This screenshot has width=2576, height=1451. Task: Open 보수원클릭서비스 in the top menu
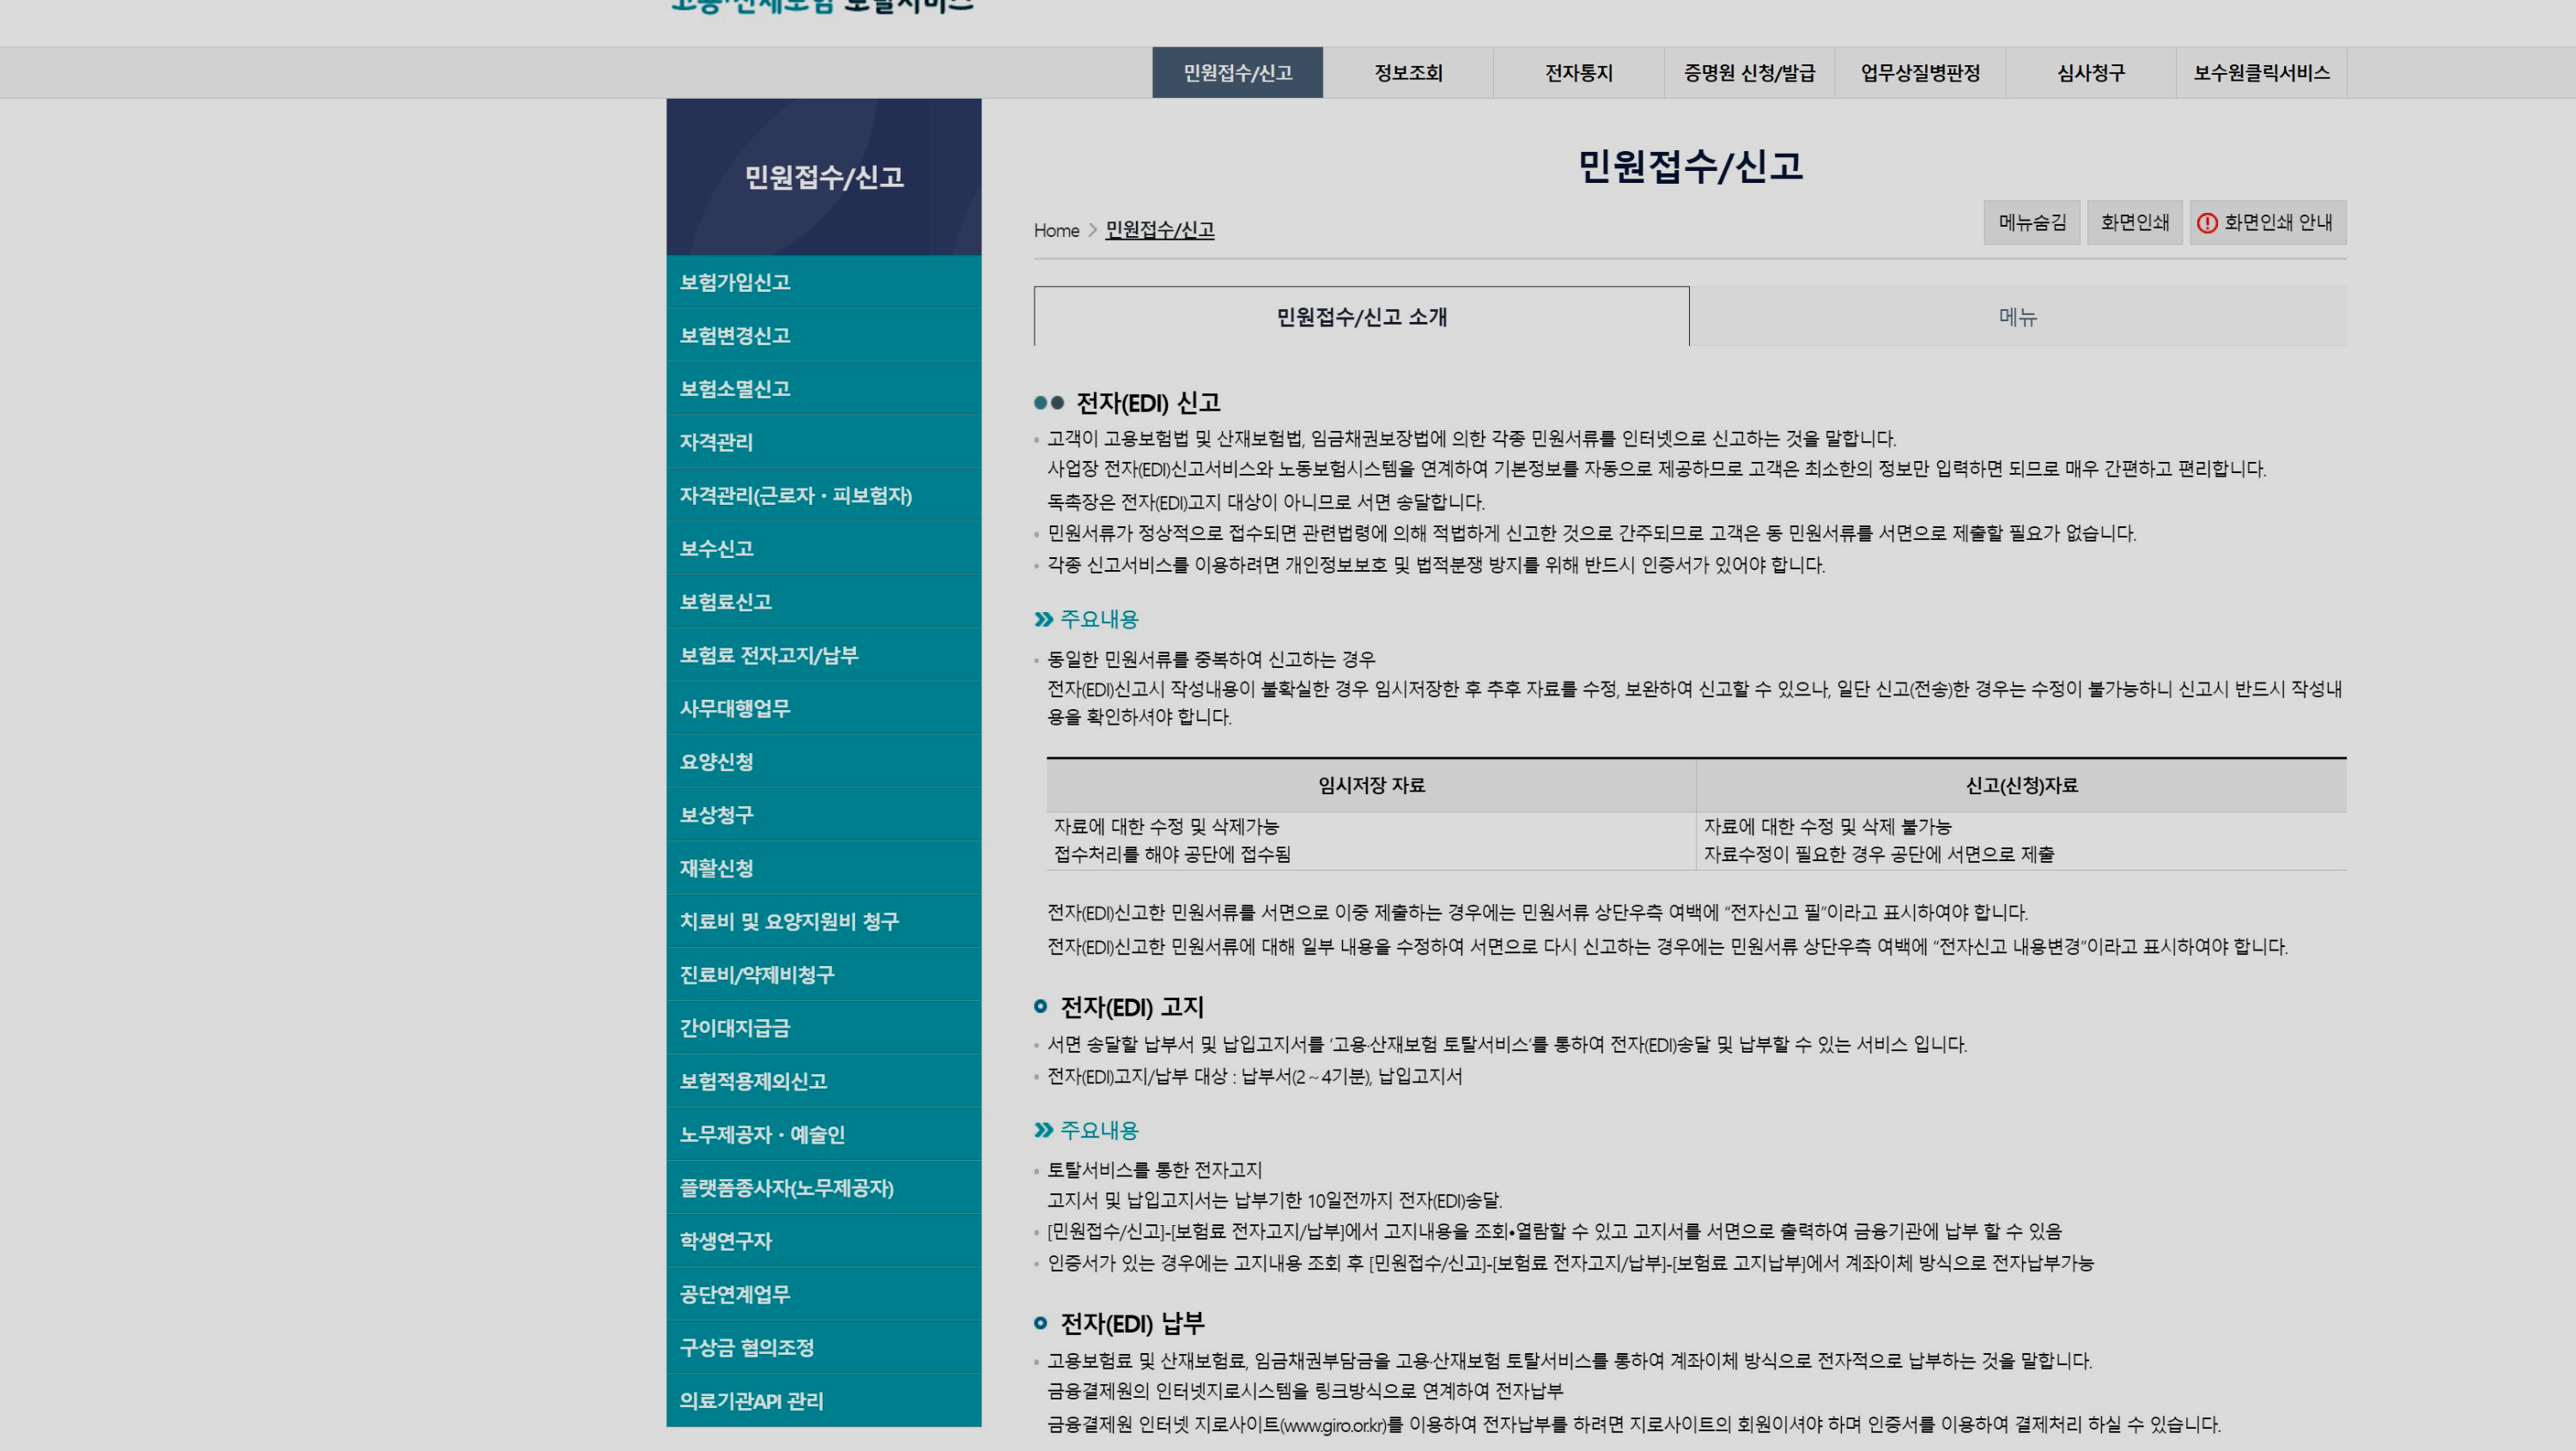[2261, 73]
